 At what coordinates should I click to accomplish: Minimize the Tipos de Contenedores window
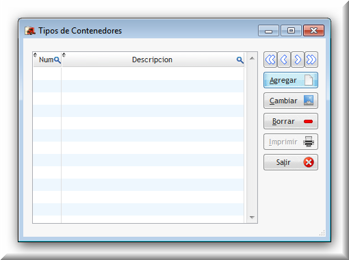click(x=268, y=31)
